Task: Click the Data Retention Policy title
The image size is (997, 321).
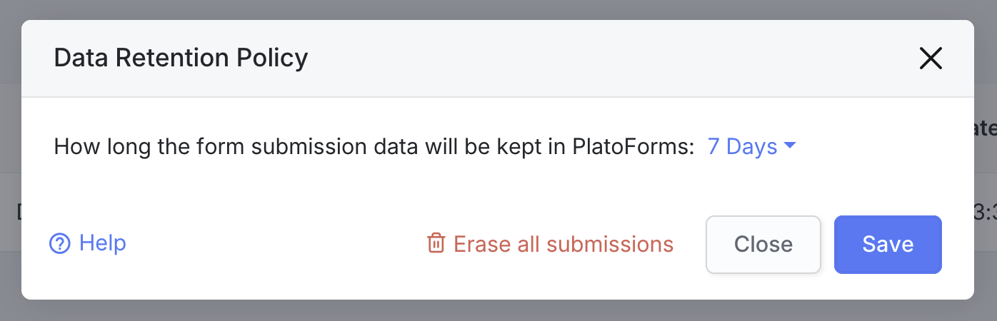Action: (181, 58)
